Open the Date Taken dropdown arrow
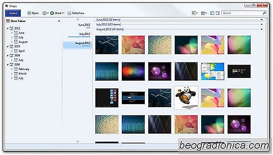This screenshot has height=155, width=273. click(59, 21)
